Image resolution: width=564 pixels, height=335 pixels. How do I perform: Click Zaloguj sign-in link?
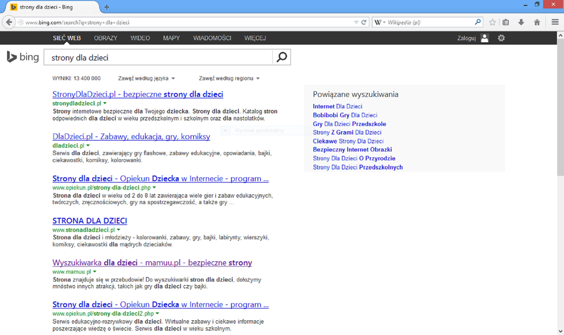[466, 38]
